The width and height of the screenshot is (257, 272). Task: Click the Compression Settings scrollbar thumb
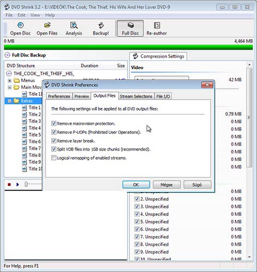click(249, 118)
